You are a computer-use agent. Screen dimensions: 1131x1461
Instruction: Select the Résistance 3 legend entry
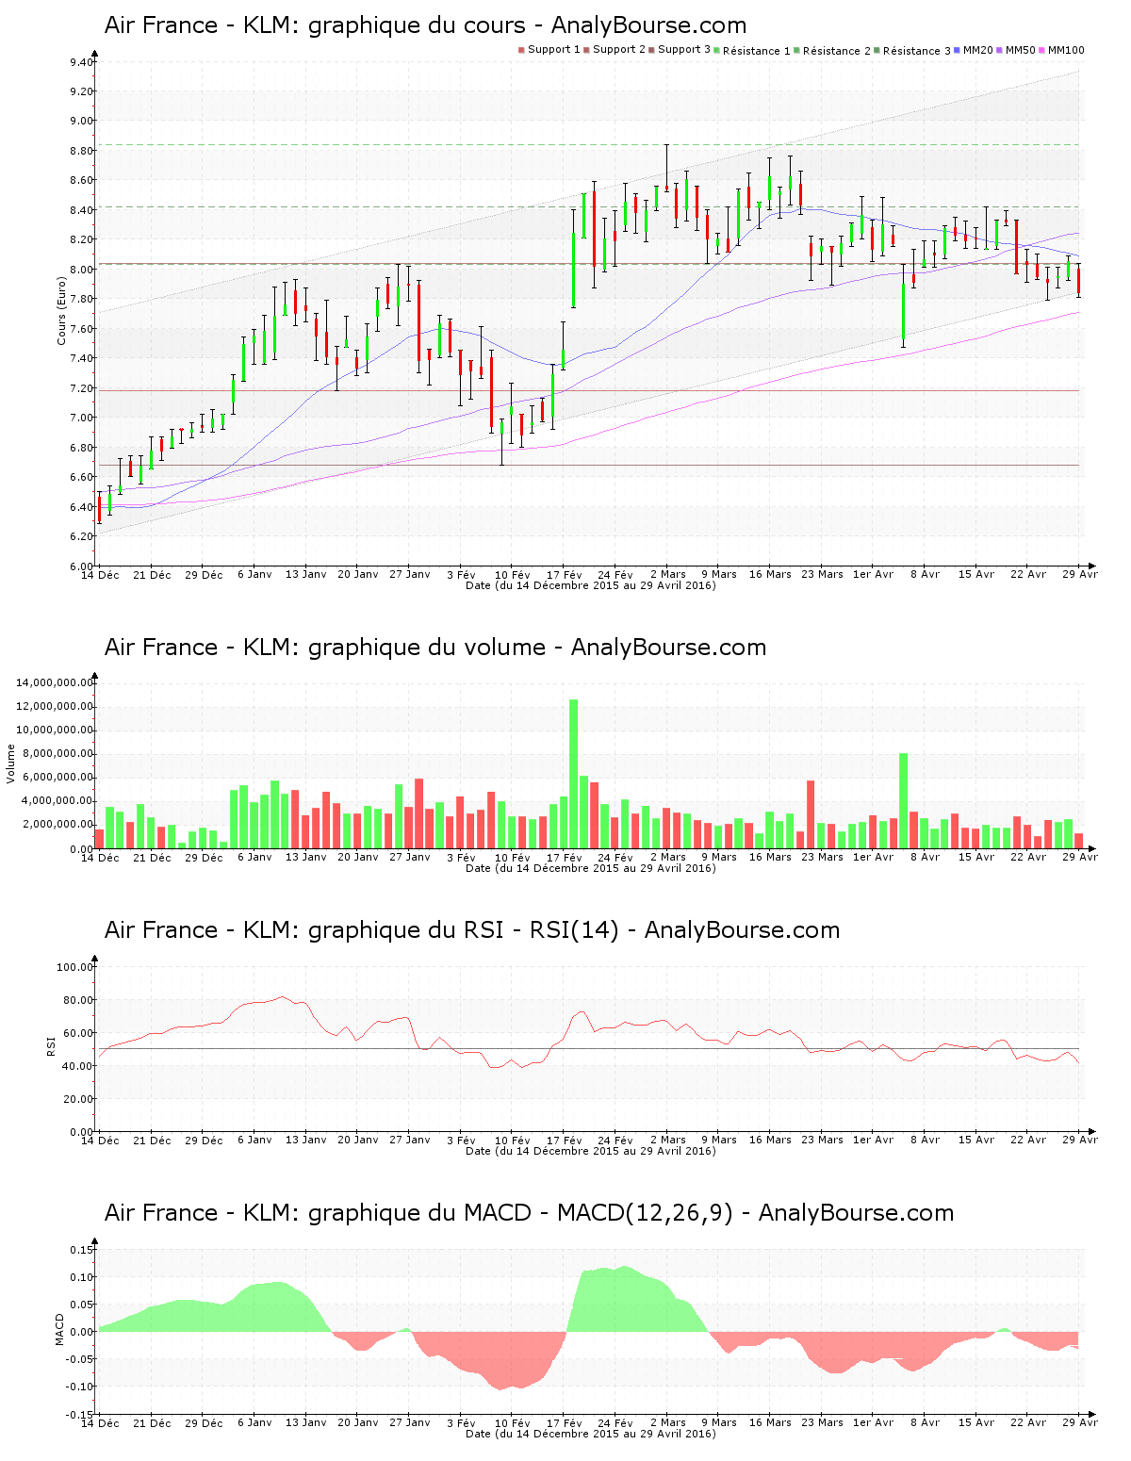[x=912, y=51]
